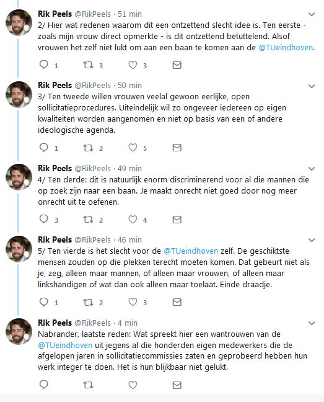The image size is (324, 402).
Task: Open the 49 min timestamp link
Action: point(129,169)
